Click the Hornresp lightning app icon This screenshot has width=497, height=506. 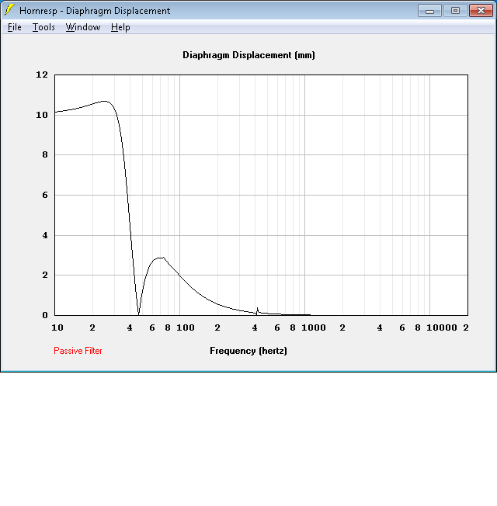pos(9,10)
